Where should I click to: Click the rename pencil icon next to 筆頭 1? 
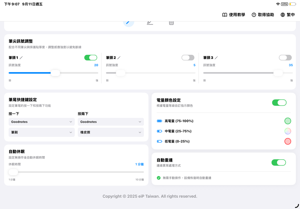(x=21, y=57)
